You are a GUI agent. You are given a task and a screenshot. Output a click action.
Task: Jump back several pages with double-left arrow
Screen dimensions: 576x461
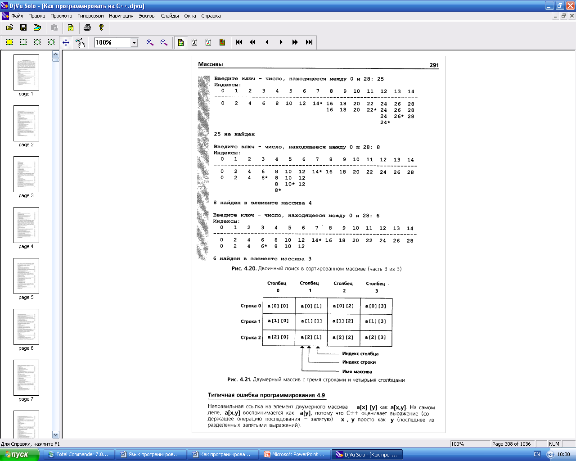[253, 42]
